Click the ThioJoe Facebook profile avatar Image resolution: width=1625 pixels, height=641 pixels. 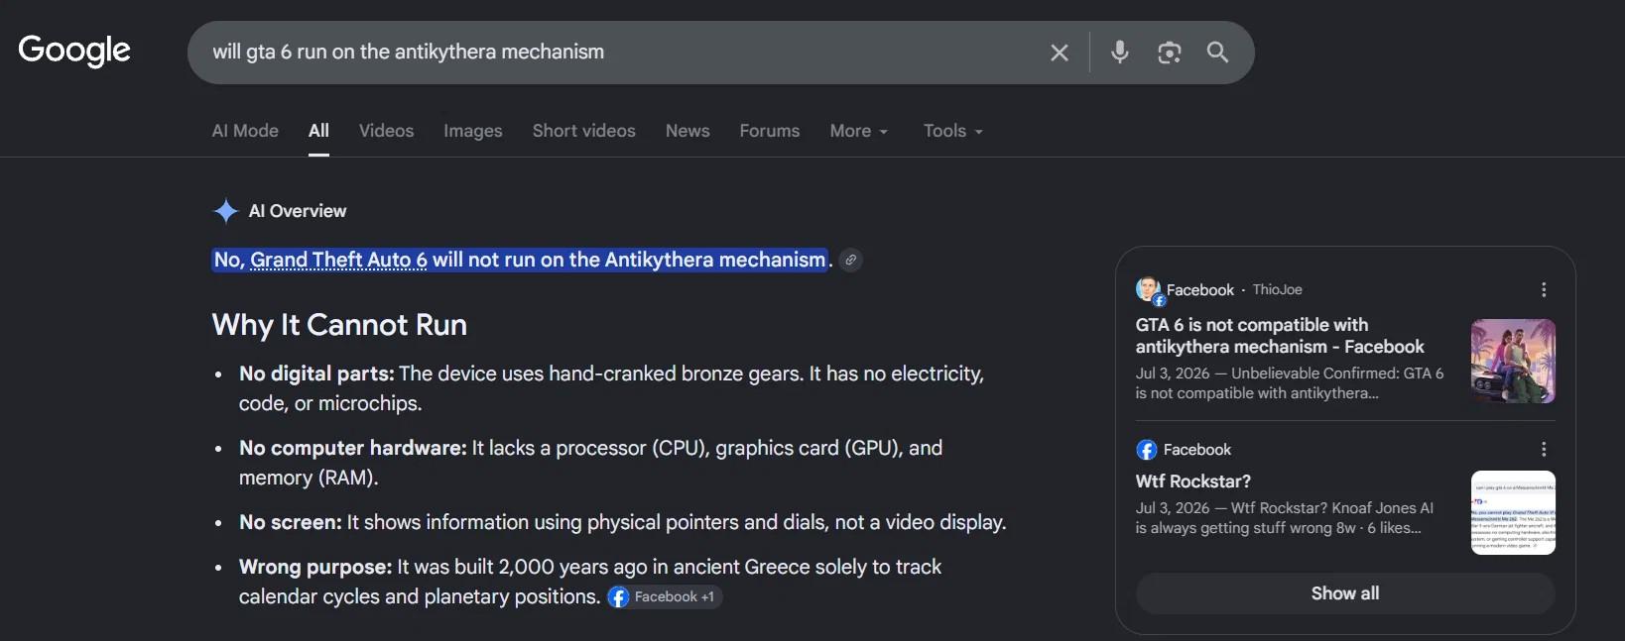1149,290
